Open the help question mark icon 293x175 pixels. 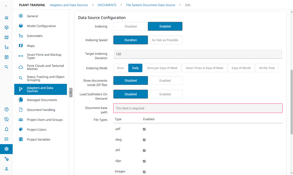(6, 109)
